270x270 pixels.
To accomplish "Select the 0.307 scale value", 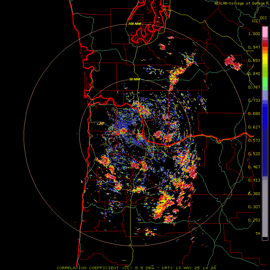I will (254, 207).
